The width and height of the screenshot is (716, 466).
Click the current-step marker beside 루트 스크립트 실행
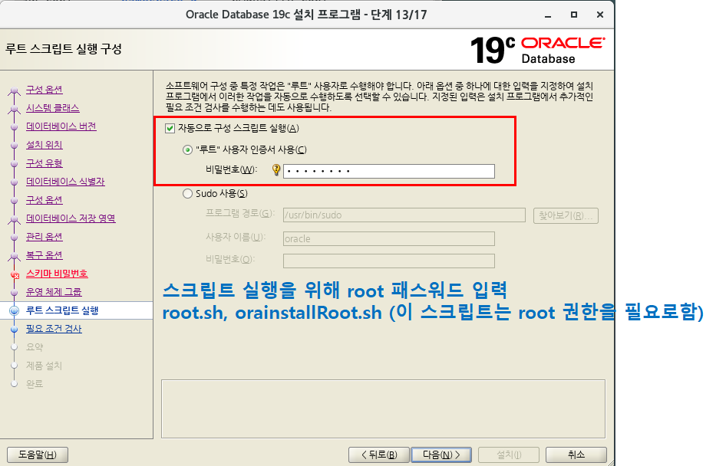pos(14,310)
